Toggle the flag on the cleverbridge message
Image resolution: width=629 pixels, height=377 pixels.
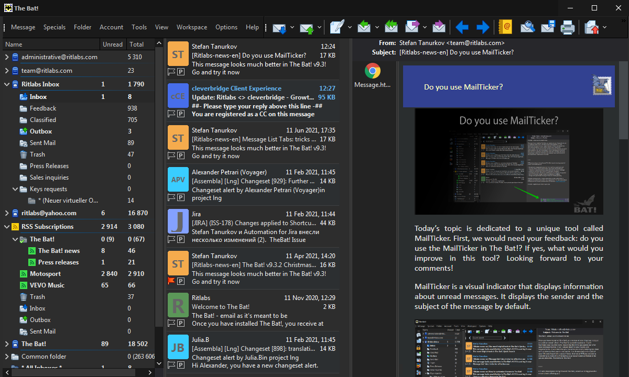(x=171, y=113)
